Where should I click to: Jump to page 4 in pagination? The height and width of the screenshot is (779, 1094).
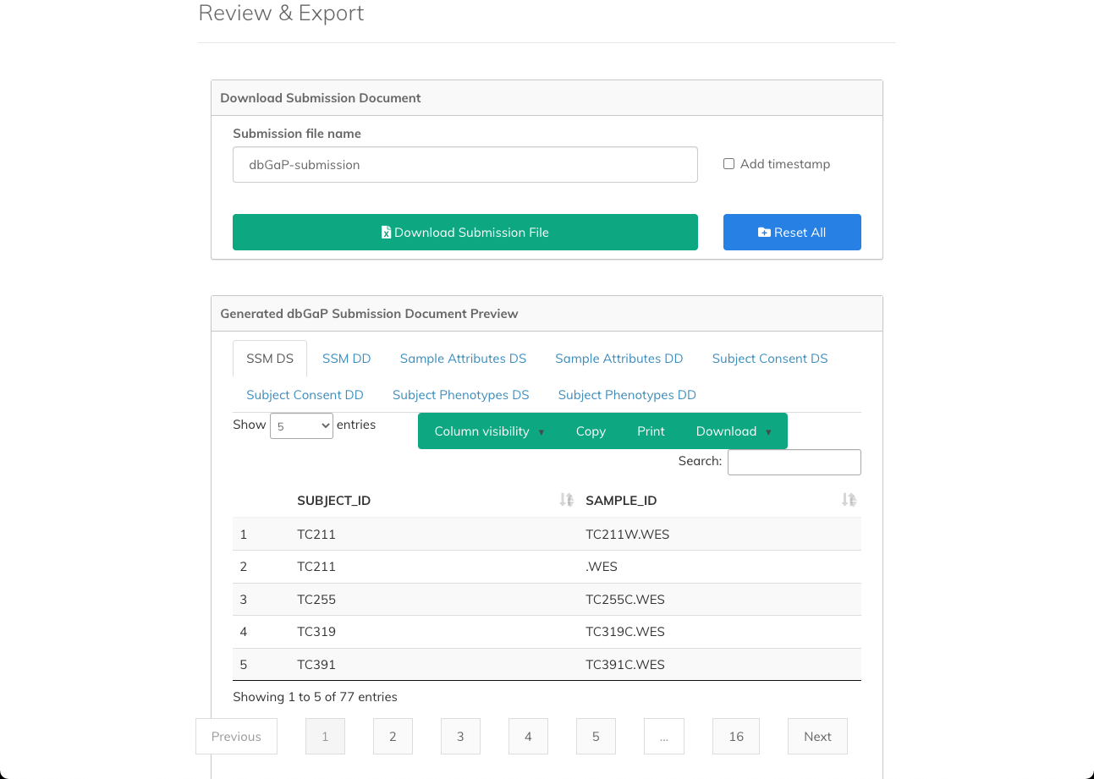528,737
